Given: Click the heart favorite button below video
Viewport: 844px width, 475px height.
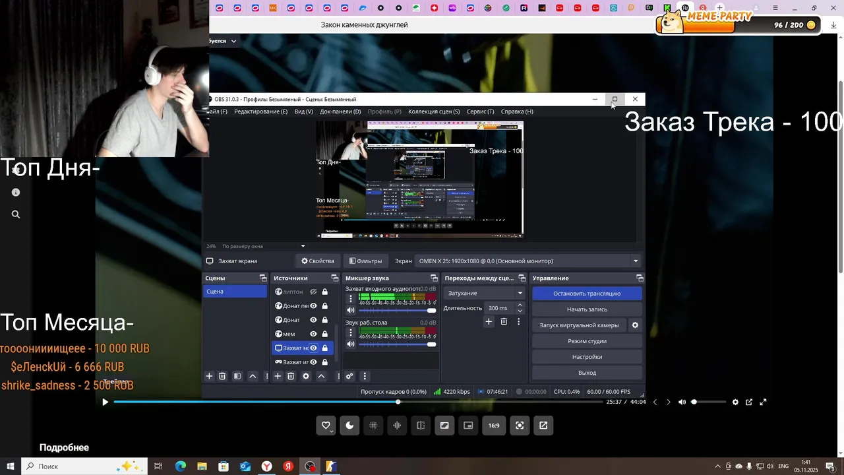Looking at the screenshot, I should point(326,426).
